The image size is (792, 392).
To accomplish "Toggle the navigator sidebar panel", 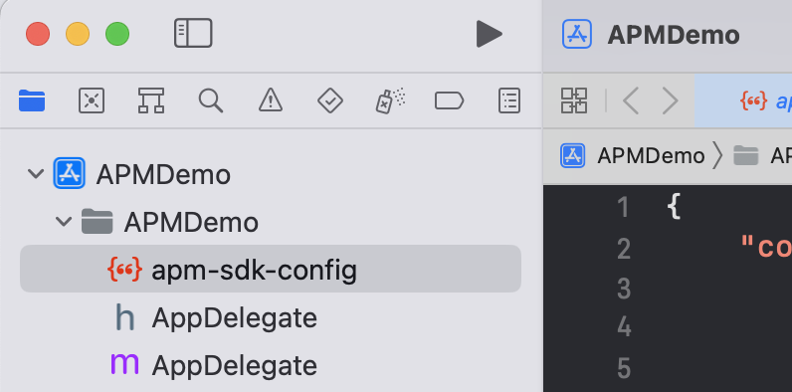I will pos(193,34).
